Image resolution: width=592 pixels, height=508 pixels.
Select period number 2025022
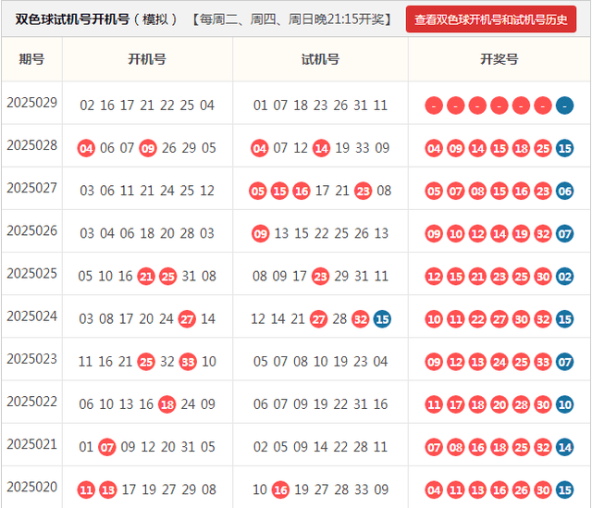coord(32,402)
